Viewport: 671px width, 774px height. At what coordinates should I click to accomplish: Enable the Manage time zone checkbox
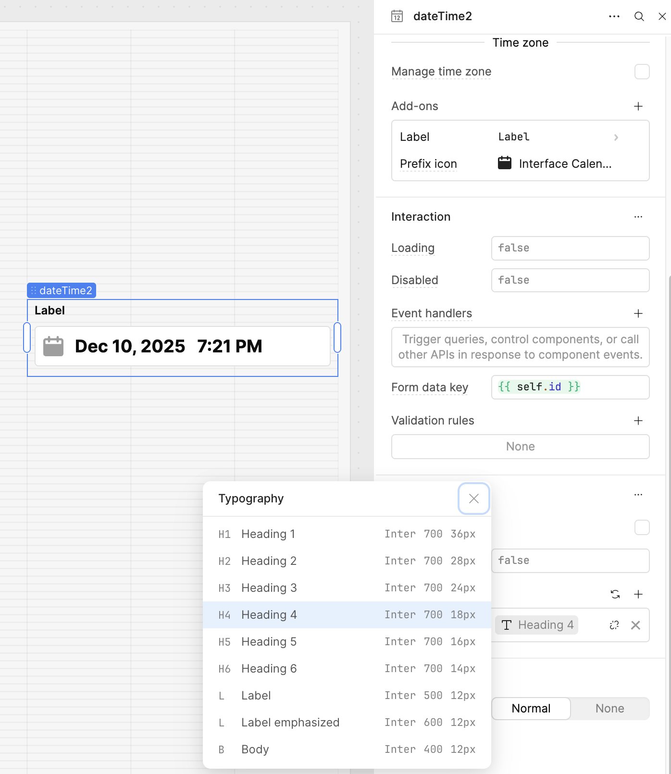point(642,72)
